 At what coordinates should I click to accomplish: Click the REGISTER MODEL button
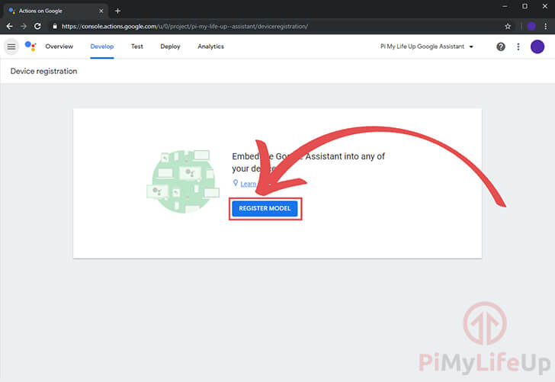pyautogui.click(x=265, y=208)
